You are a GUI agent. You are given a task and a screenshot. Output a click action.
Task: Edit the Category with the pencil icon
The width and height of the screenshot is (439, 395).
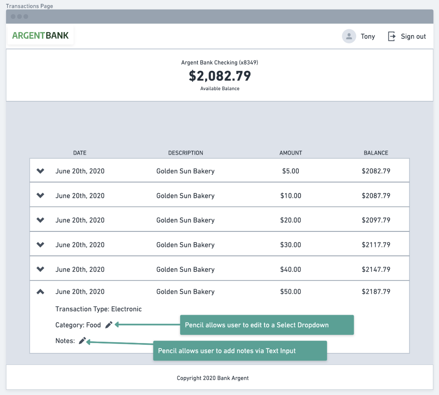point(109,325)
